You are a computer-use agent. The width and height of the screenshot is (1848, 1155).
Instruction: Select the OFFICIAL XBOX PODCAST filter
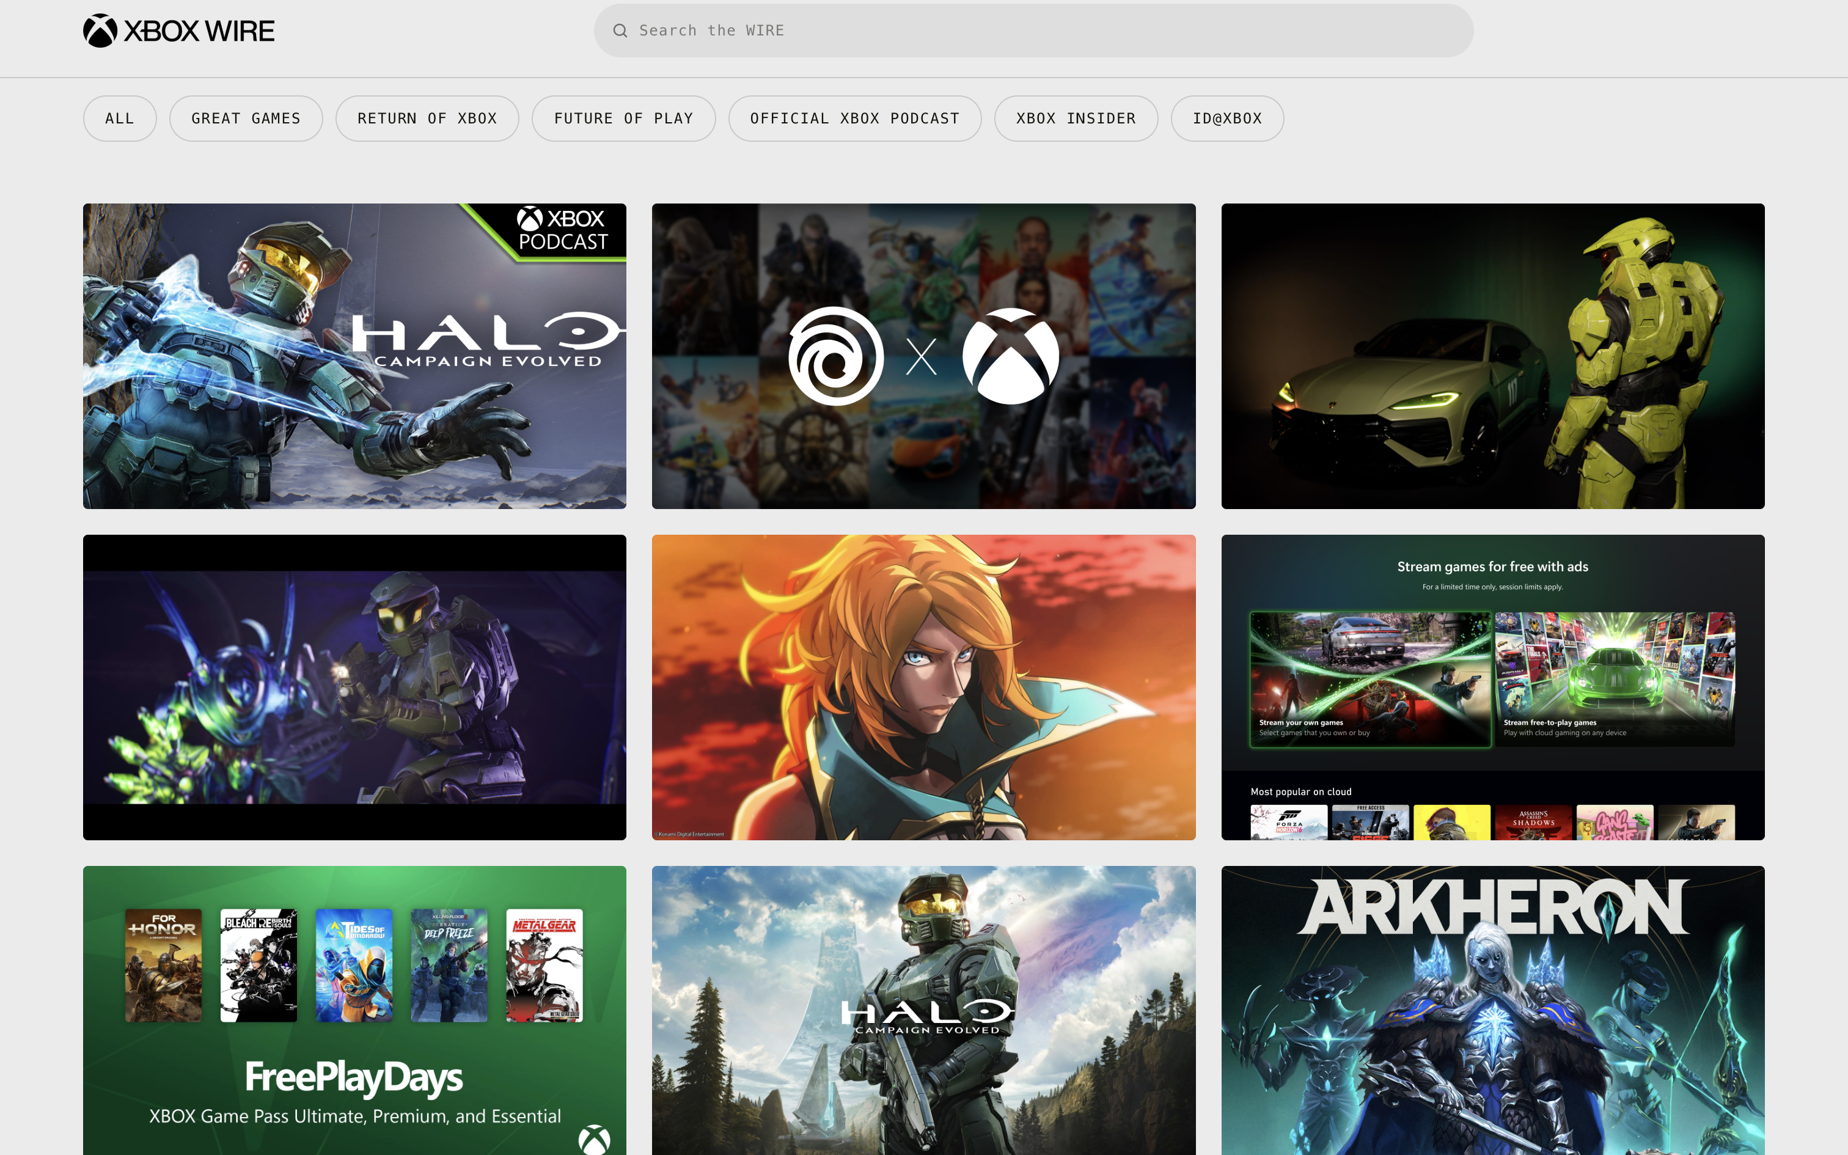[854, 119]
